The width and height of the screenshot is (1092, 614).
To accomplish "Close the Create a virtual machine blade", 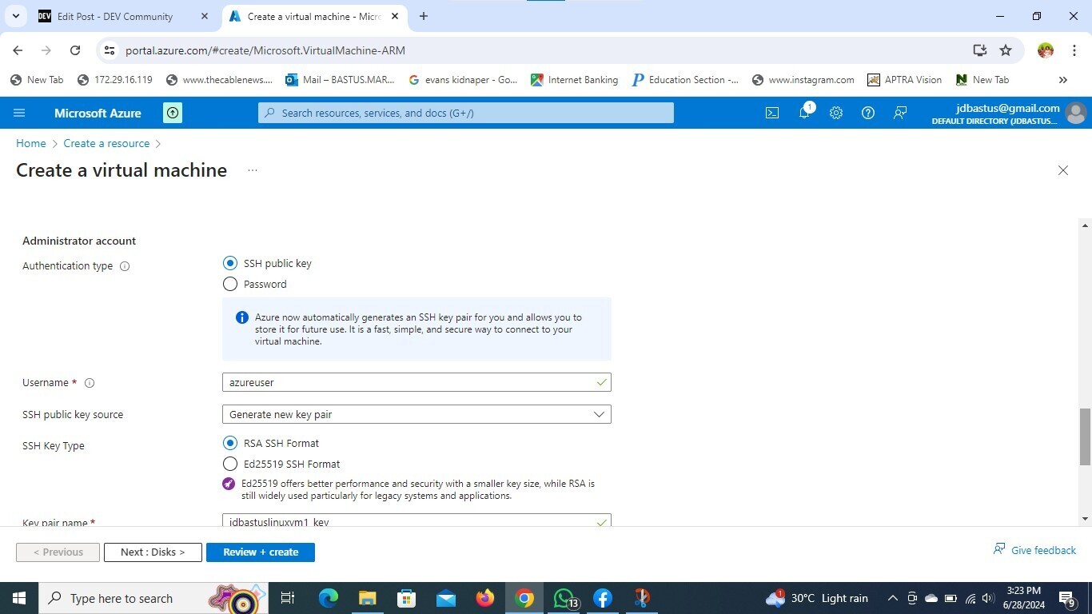I will (x=1063, y=170).
